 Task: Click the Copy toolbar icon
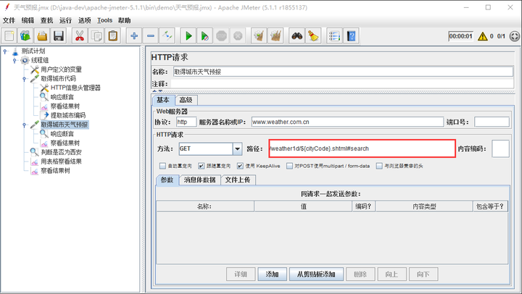point(96,36)
